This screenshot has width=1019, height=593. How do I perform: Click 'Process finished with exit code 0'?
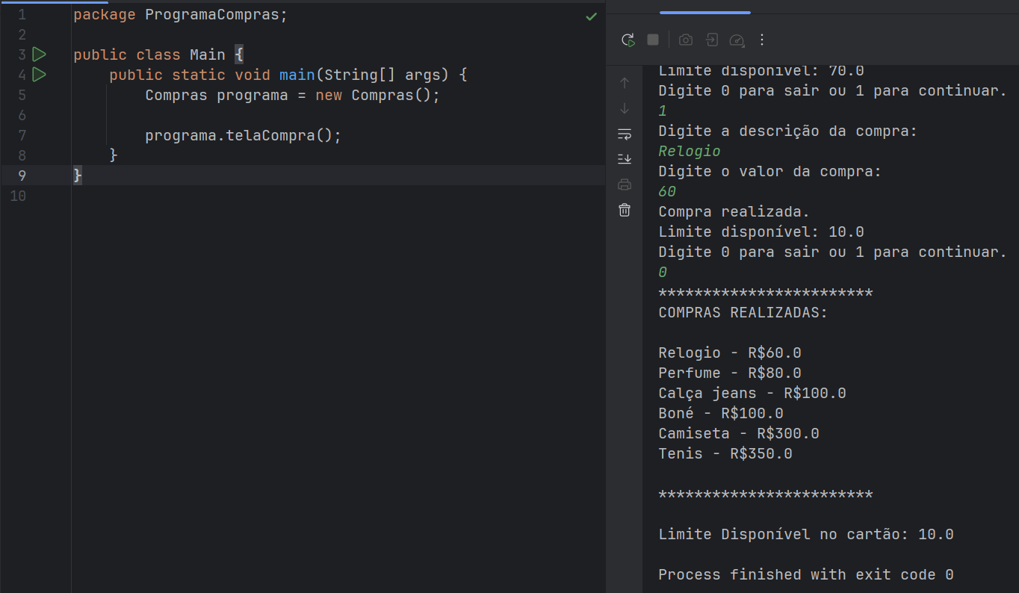point(806,574)
